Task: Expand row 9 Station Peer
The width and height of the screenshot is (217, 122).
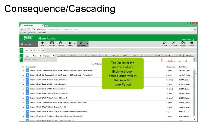Action: (24, 107)
